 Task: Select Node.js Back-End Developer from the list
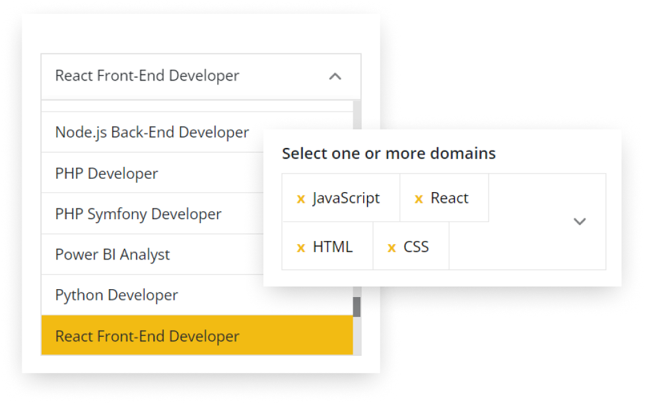click(152, 132)
